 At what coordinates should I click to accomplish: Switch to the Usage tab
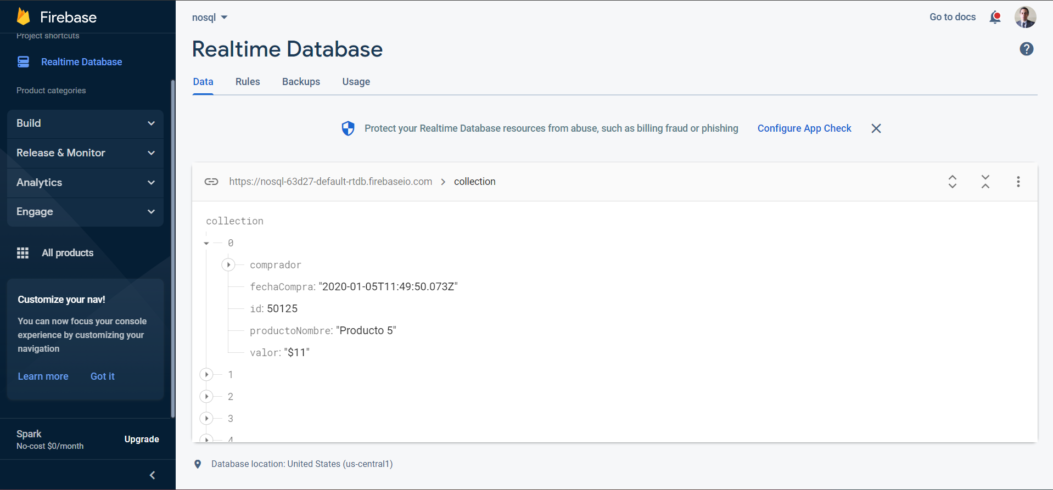tap(356, 82)
